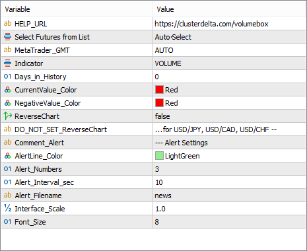The width and height of the screenshot is (307, 251).
Task: Click the LightGreen AlertLine color swatch
Action: 159,156
